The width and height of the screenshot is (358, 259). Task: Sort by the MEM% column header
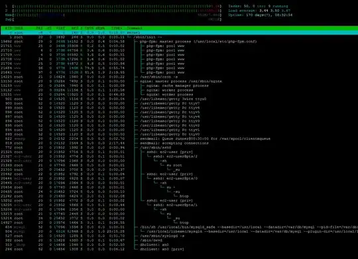coord(100,28)
